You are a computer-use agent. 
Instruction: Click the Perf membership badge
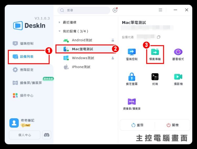point(26,125)
